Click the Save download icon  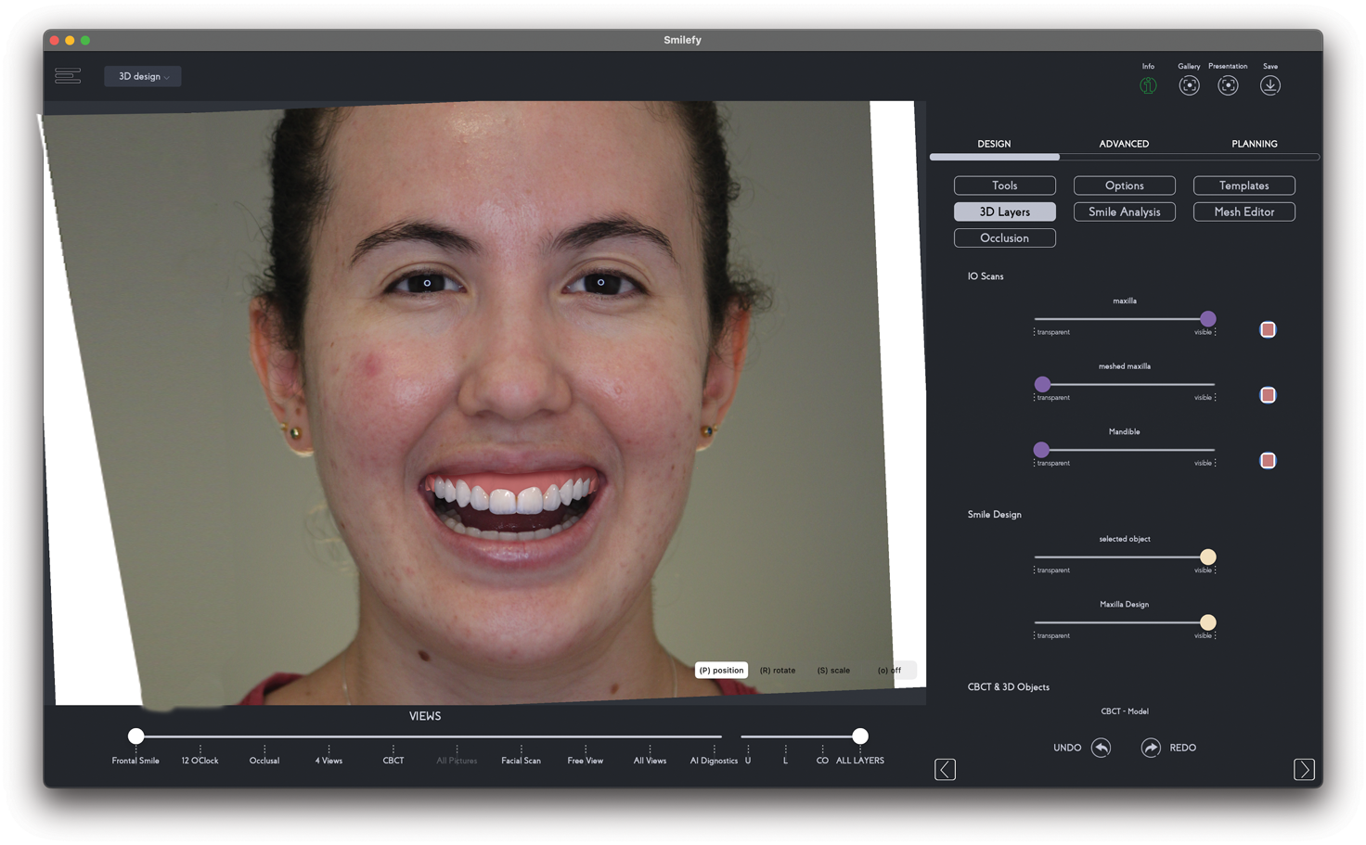click(1270, 85)
